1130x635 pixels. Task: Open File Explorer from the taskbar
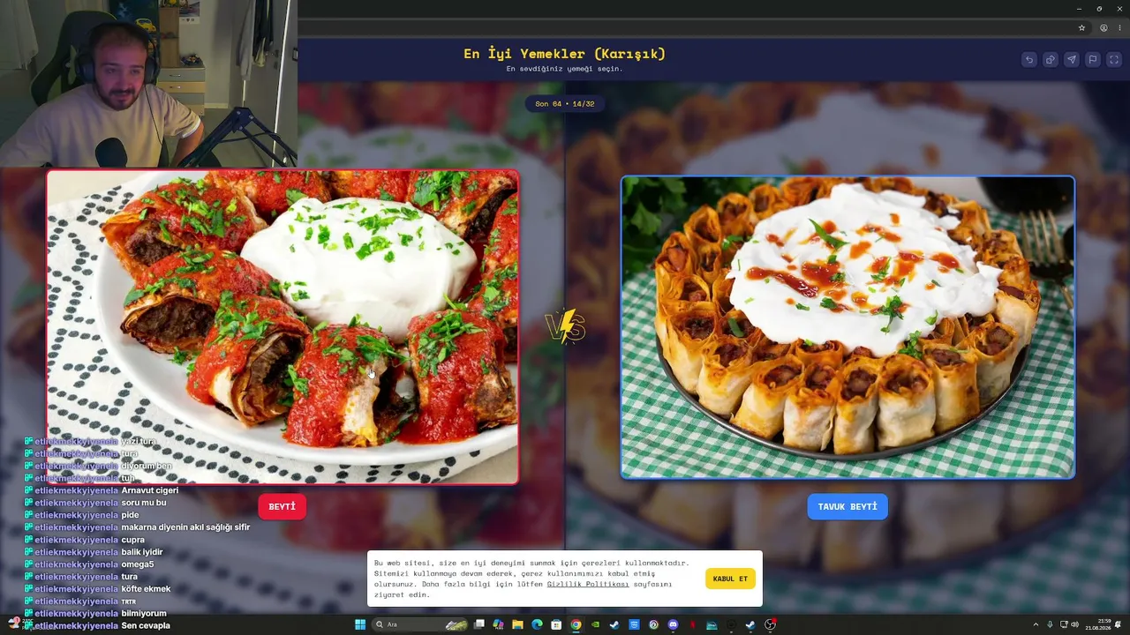click(517, 624)
